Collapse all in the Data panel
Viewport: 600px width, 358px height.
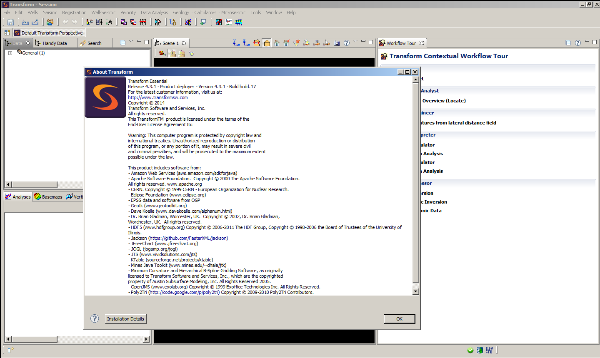coord(123,43)
